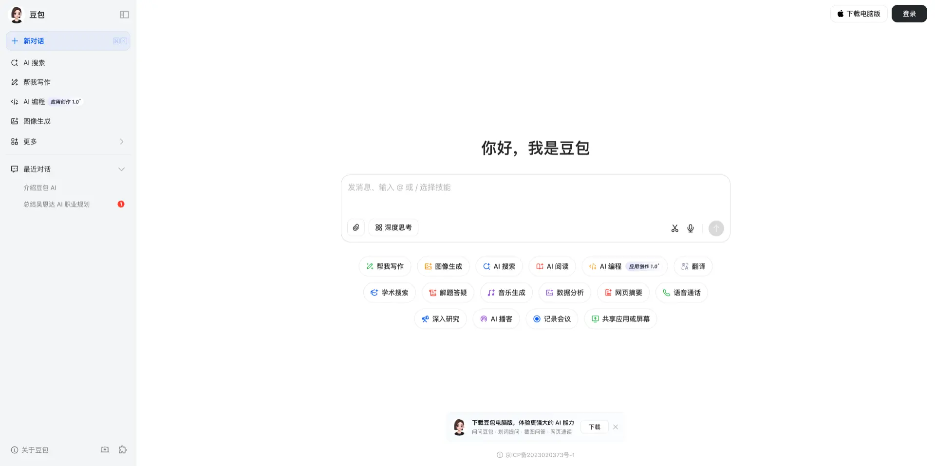
Task: Select the 图像生成 skill chip
Action: click(443, 266)
